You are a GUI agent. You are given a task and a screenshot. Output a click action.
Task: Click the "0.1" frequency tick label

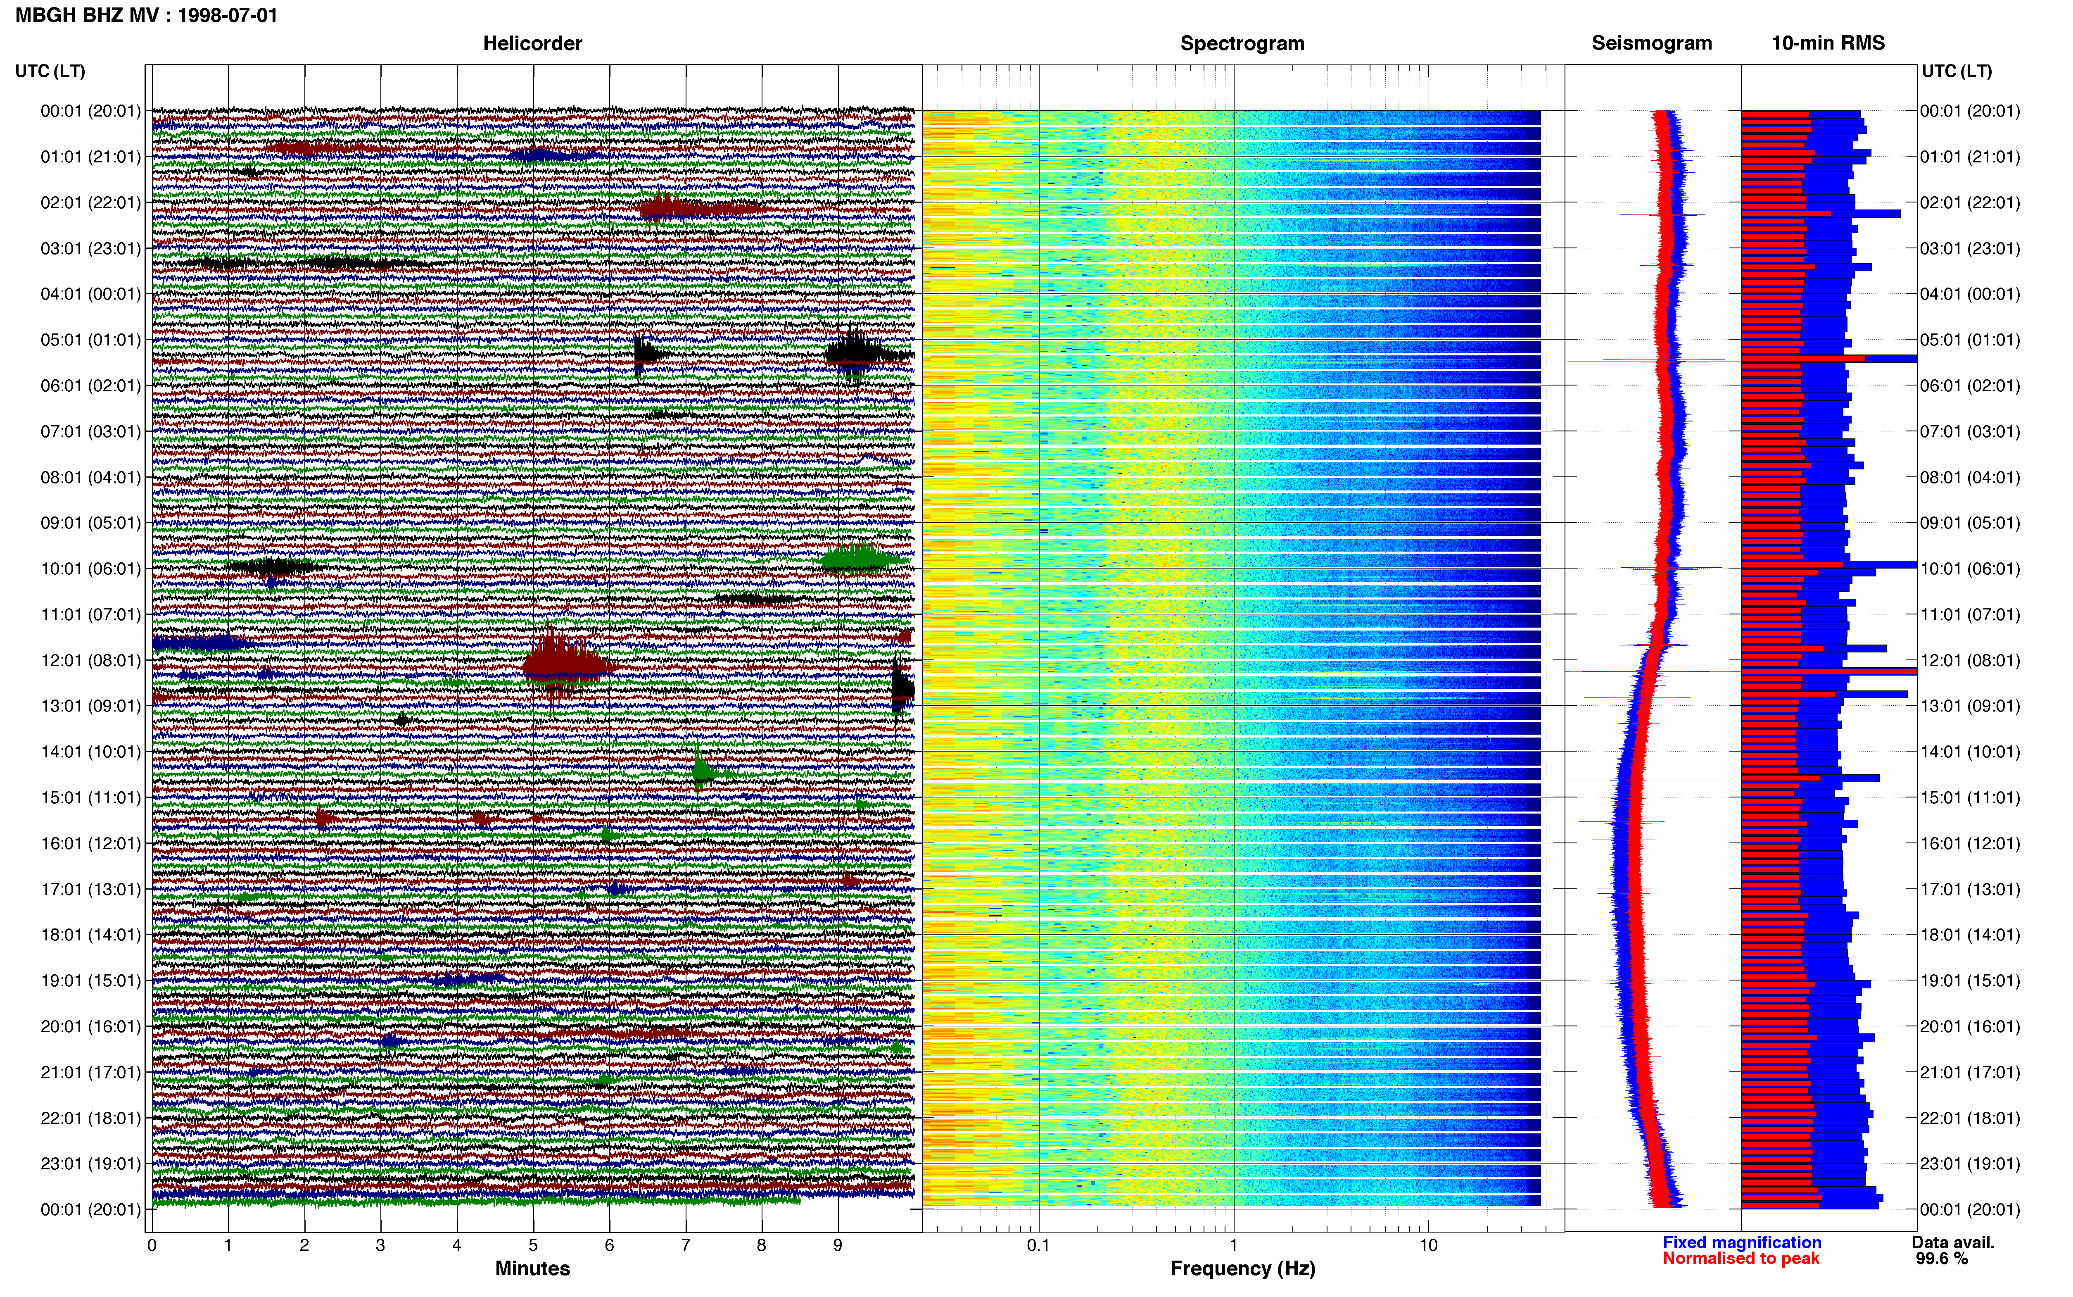click(x=1038, y=1245)
